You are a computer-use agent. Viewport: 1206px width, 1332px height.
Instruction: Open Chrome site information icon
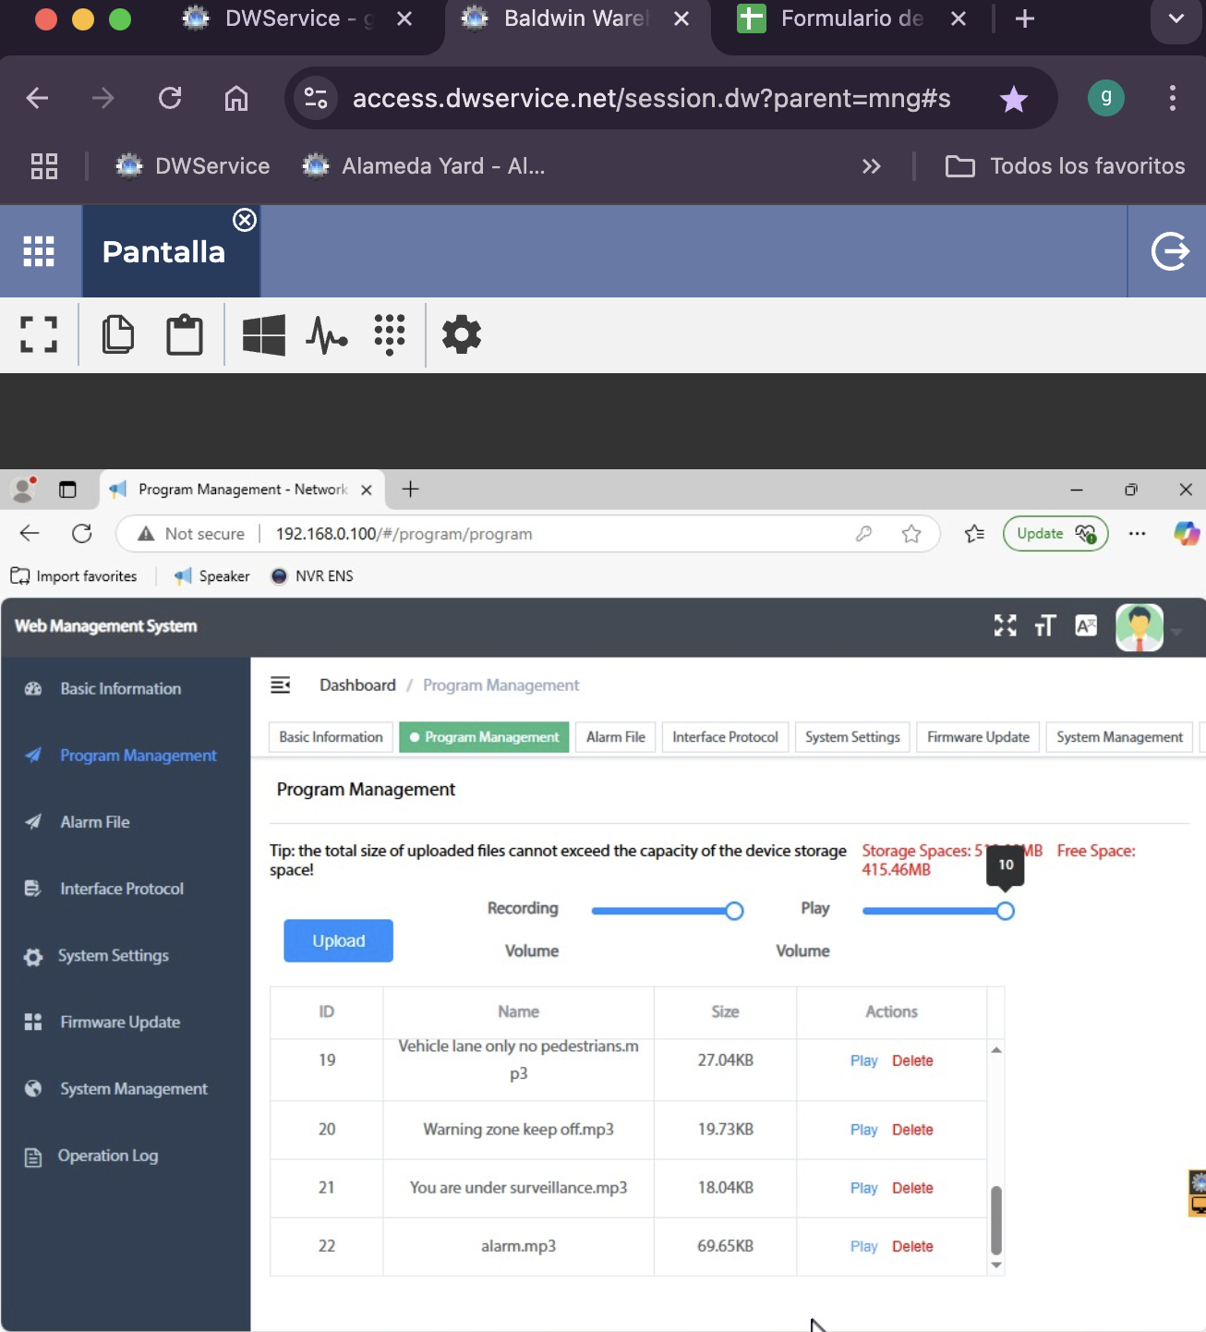pyautogui.click(x=316, y=98)
